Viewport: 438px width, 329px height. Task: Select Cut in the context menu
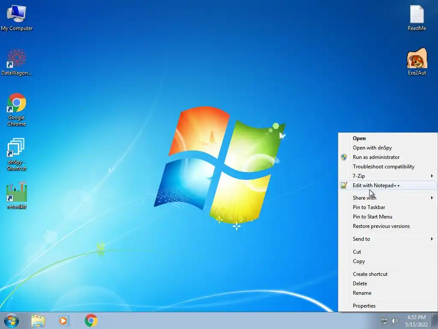pos(388,252)
